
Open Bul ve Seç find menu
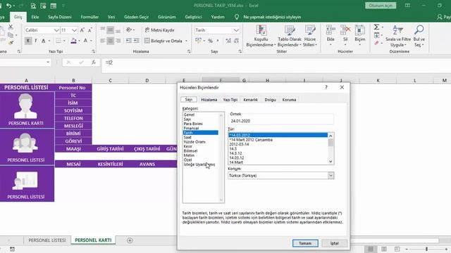pos(419,36)
